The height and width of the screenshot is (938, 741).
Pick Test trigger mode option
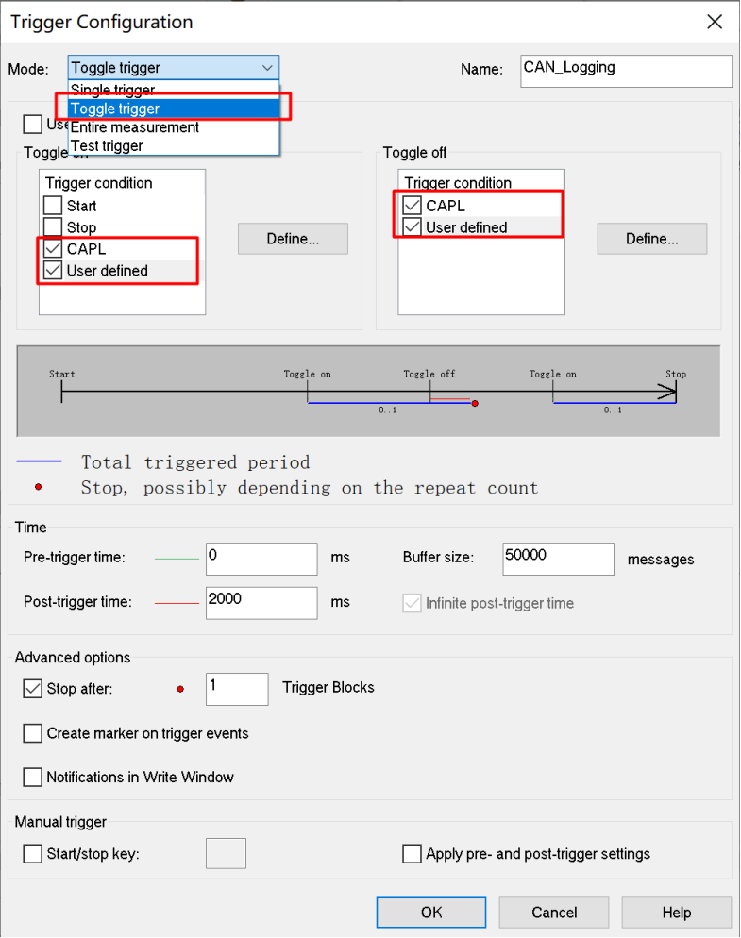tap(174, 145)
